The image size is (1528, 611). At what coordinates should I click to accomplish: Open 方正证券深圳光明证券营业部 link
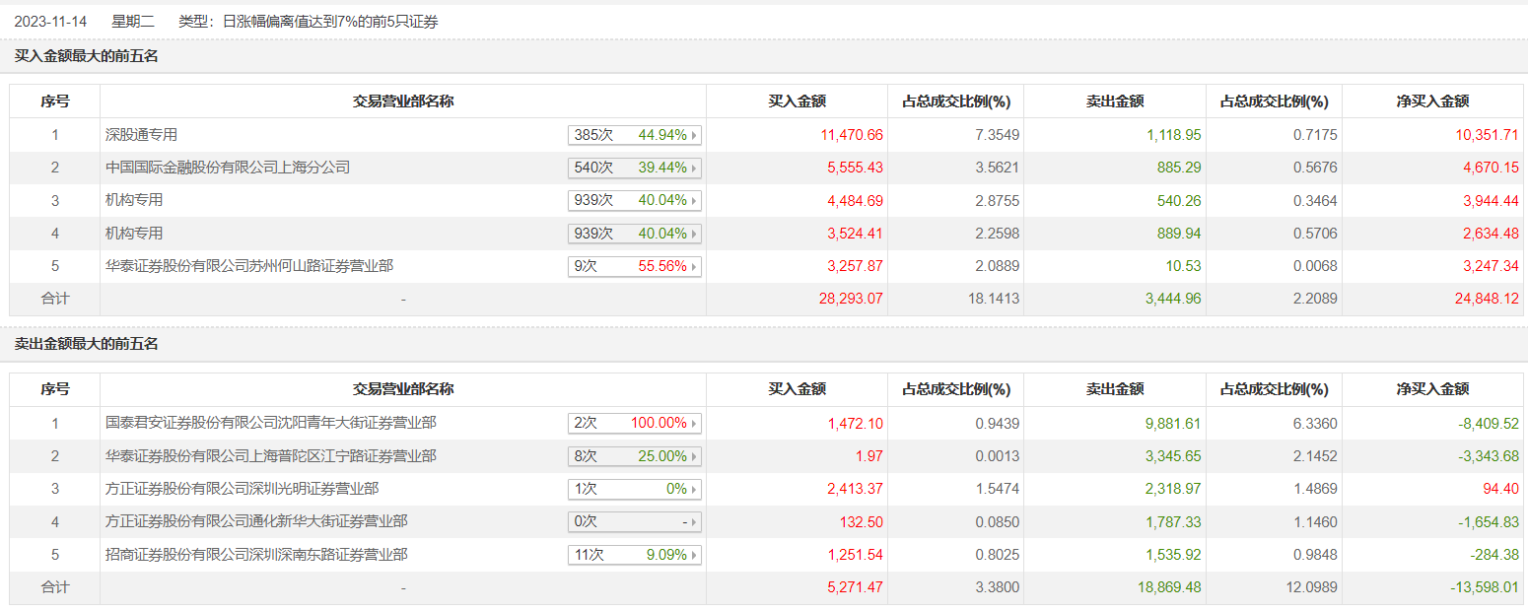click(242, 489)
